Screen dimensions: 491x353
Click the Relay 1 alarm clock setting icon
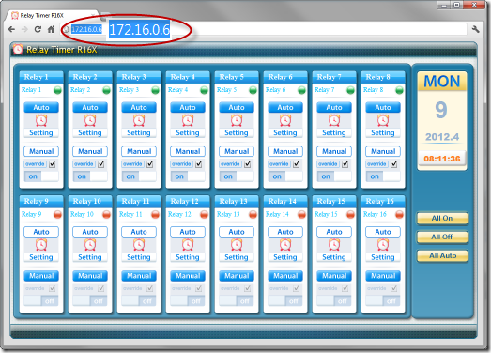pyautogui.click(x=41, y=120)
